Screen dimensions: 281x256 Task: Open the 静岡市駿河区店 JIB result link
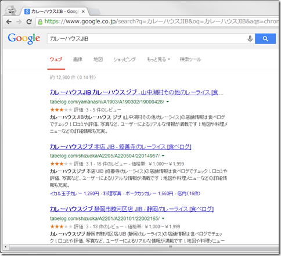coord(132,209)
